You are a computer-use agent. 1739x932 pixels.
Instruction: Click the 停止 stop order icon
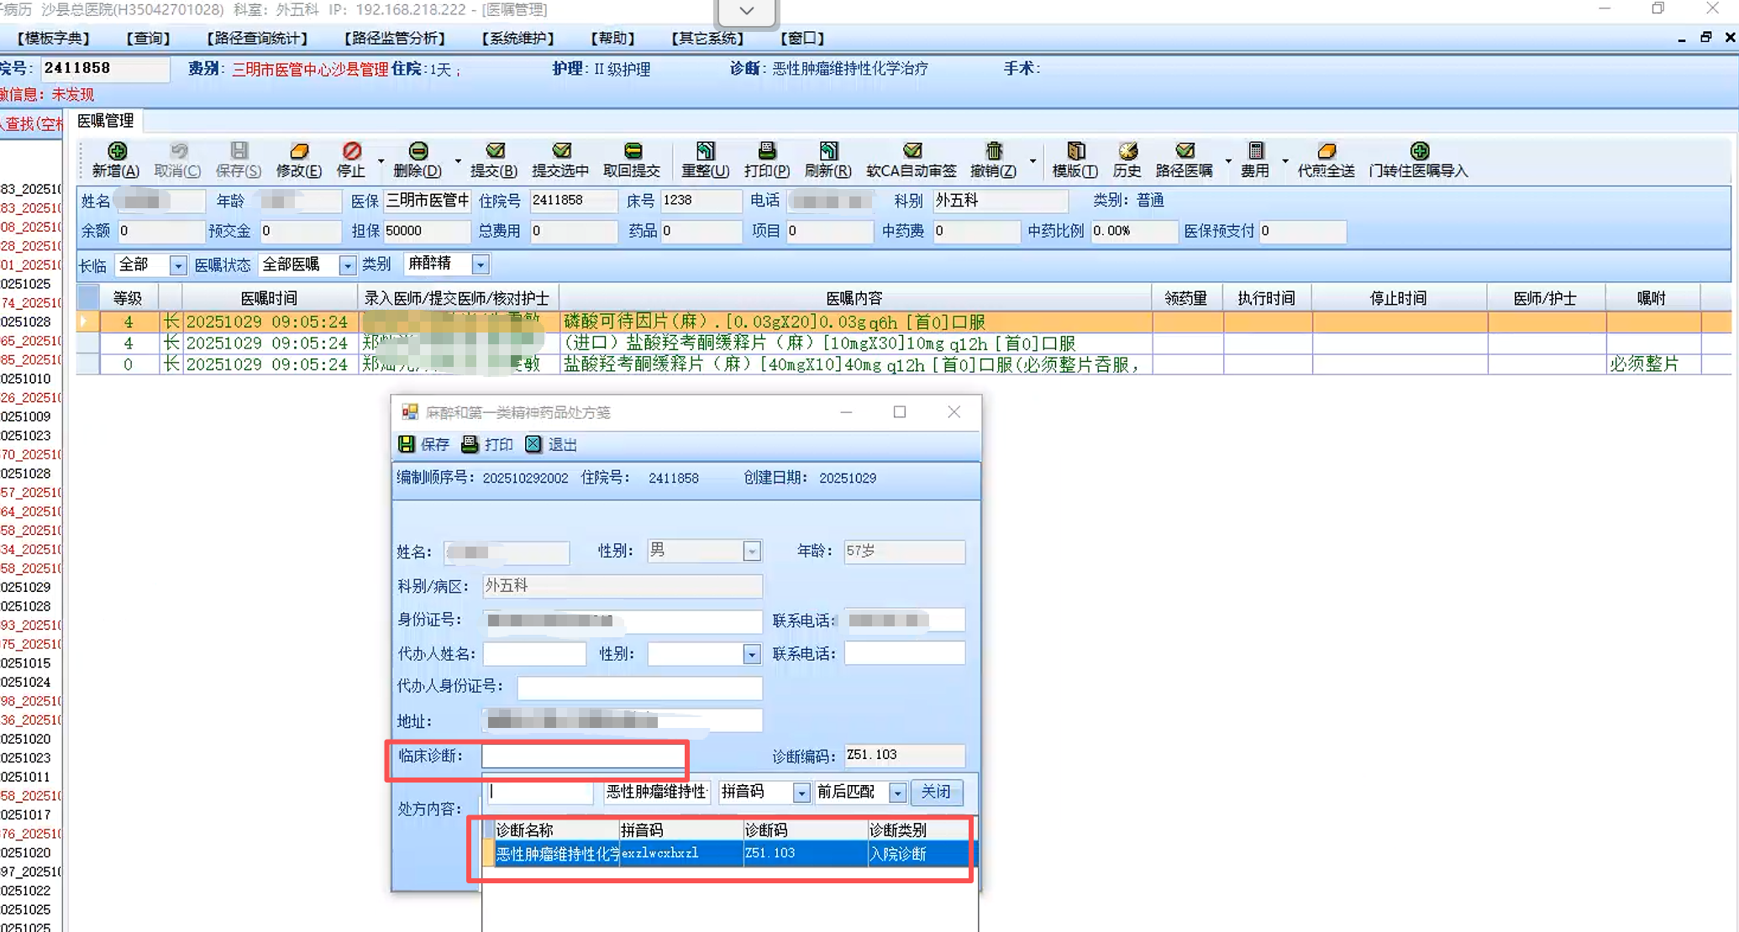click(x=351, y=152)
